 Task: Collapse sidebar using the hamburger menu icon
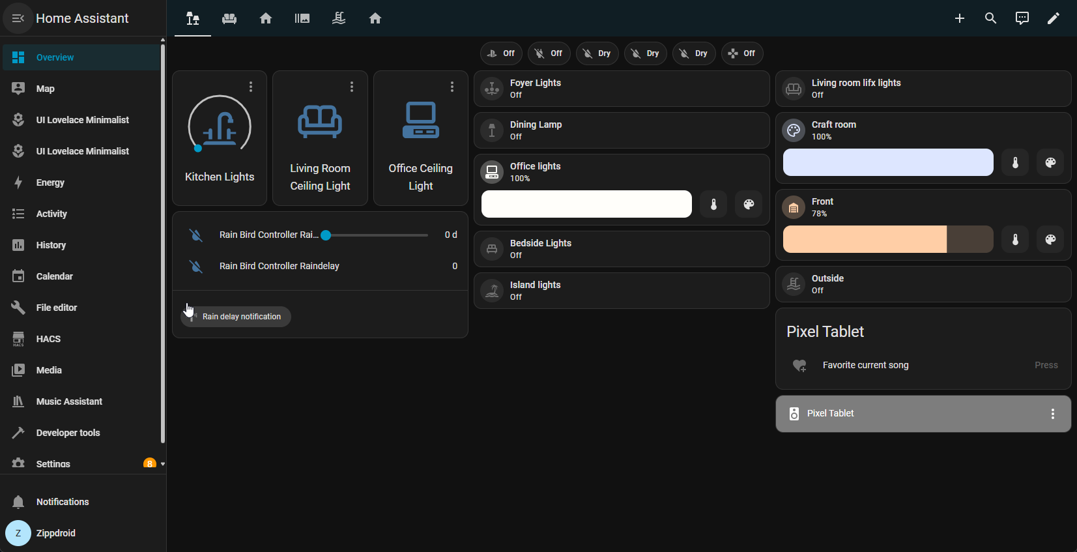(18, 18)
